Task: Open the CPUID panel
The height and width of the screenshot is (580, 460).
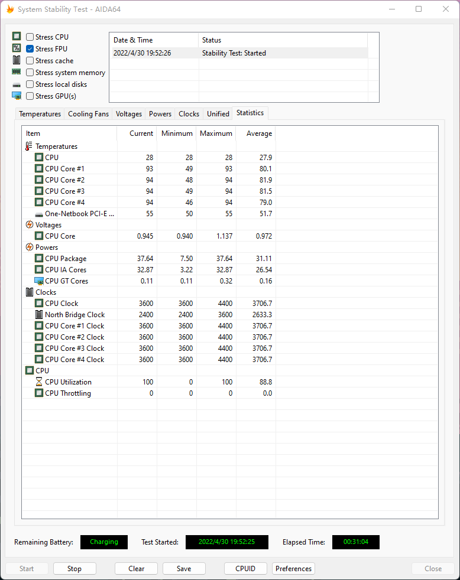Action: (x=245, y=569)
